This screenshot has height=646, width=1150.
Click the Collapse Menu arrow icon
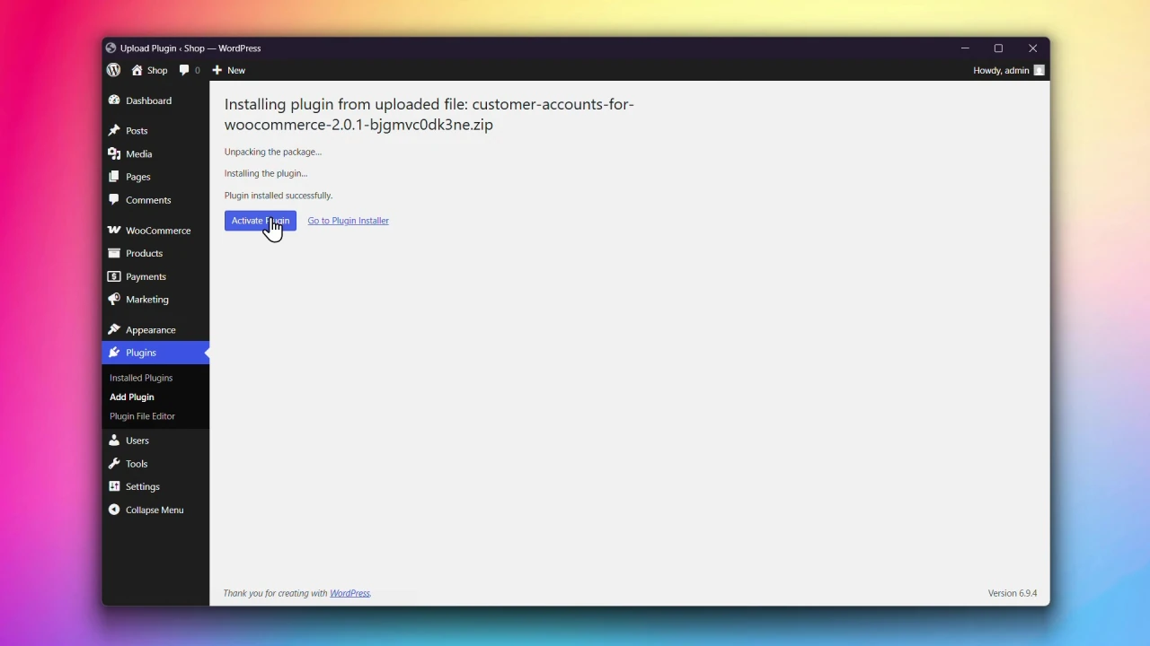(114, 510)
